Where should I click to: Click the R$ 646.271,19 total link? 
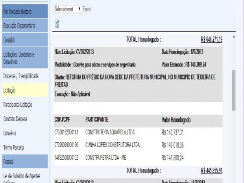211,39
